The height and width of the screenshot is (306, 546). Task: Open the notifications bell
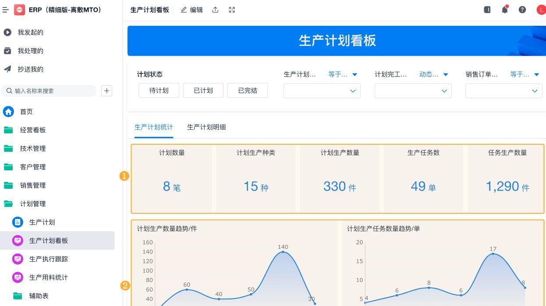(504, 10)
